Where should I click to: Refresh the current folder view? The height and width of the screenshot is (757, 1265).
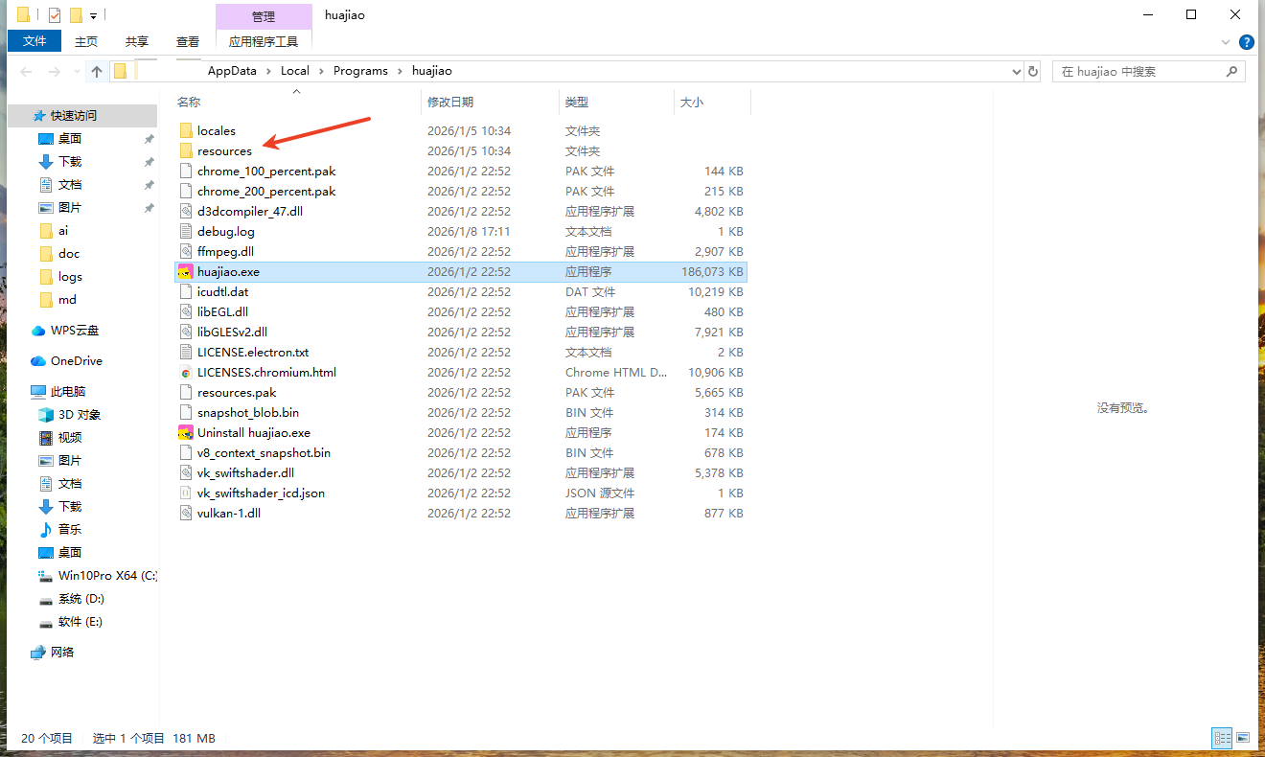point(1033,72)
